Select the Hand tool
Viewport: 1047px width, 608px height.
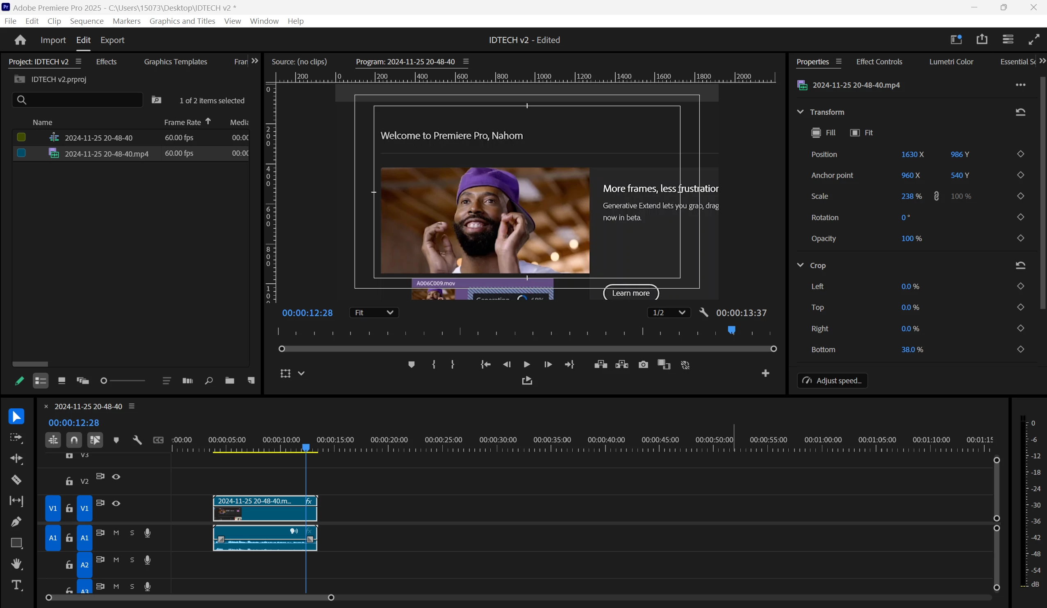pyautogui.click(x=16, y=564)
